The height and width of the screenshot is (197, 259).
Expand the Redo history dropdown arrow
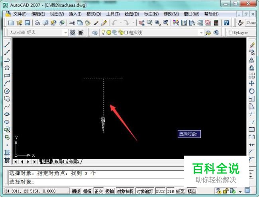click(133, 23)
